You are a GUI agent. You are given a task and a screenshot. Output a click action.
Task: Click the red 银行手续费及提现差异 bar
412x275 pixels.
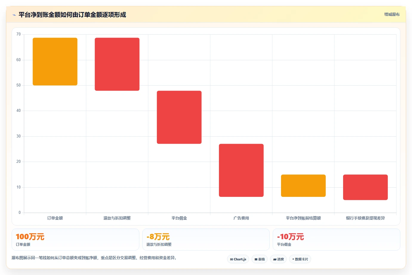365,187
